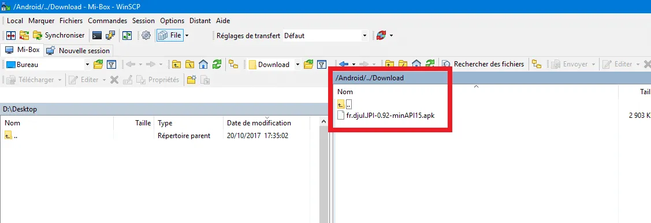Switch to the Mi-Box session tab

point(23,50)
